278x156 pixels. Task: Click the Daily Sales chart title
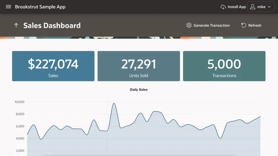click(139, 90)
